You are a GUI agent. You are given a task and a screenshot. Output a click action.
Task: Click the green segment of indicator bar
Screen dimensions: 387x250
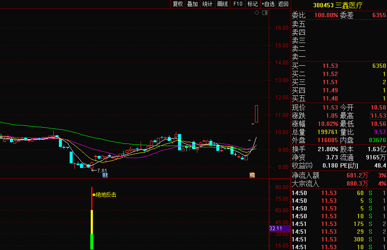pyautogui.click(x=92, y=241)
